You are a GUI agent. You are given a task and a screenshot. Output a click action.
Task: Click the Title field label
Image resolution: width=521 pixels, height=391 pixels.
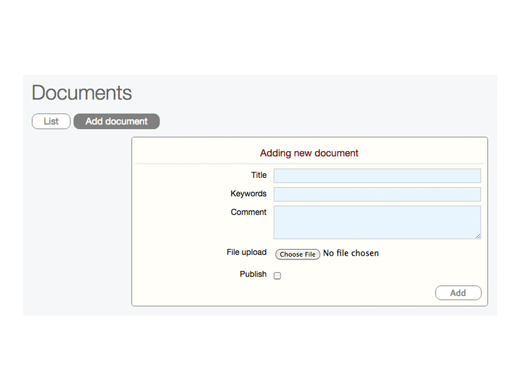pos(259,175)
